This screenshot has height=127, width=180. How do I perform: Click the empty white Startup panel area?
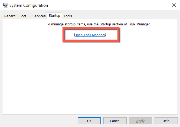point(89,78)
